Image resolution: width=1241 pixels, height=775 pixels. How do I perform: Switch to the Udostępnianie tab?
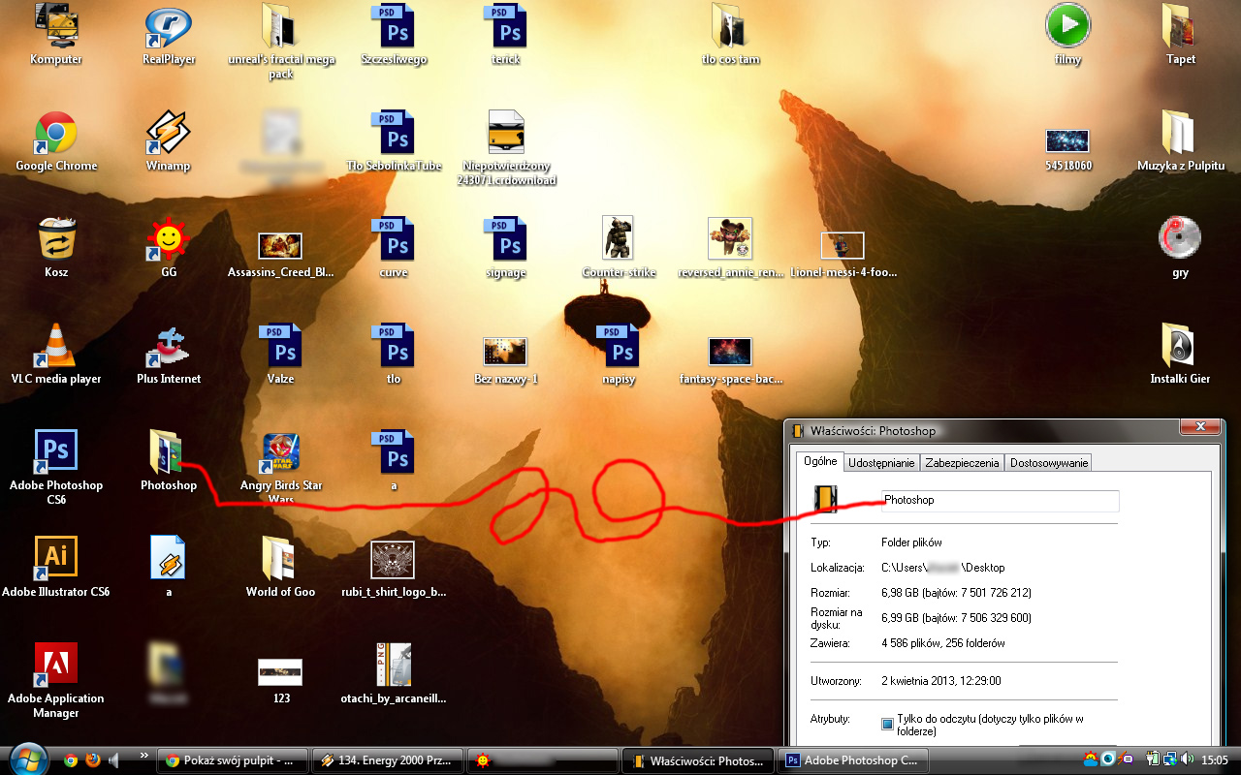click(x=881, y=463)
